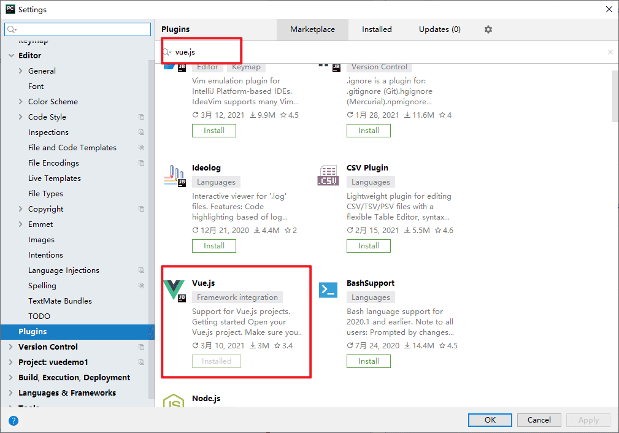Click the Cancel button
The width and height of the screenshot is (619, 433).
(x=539, y=420)
